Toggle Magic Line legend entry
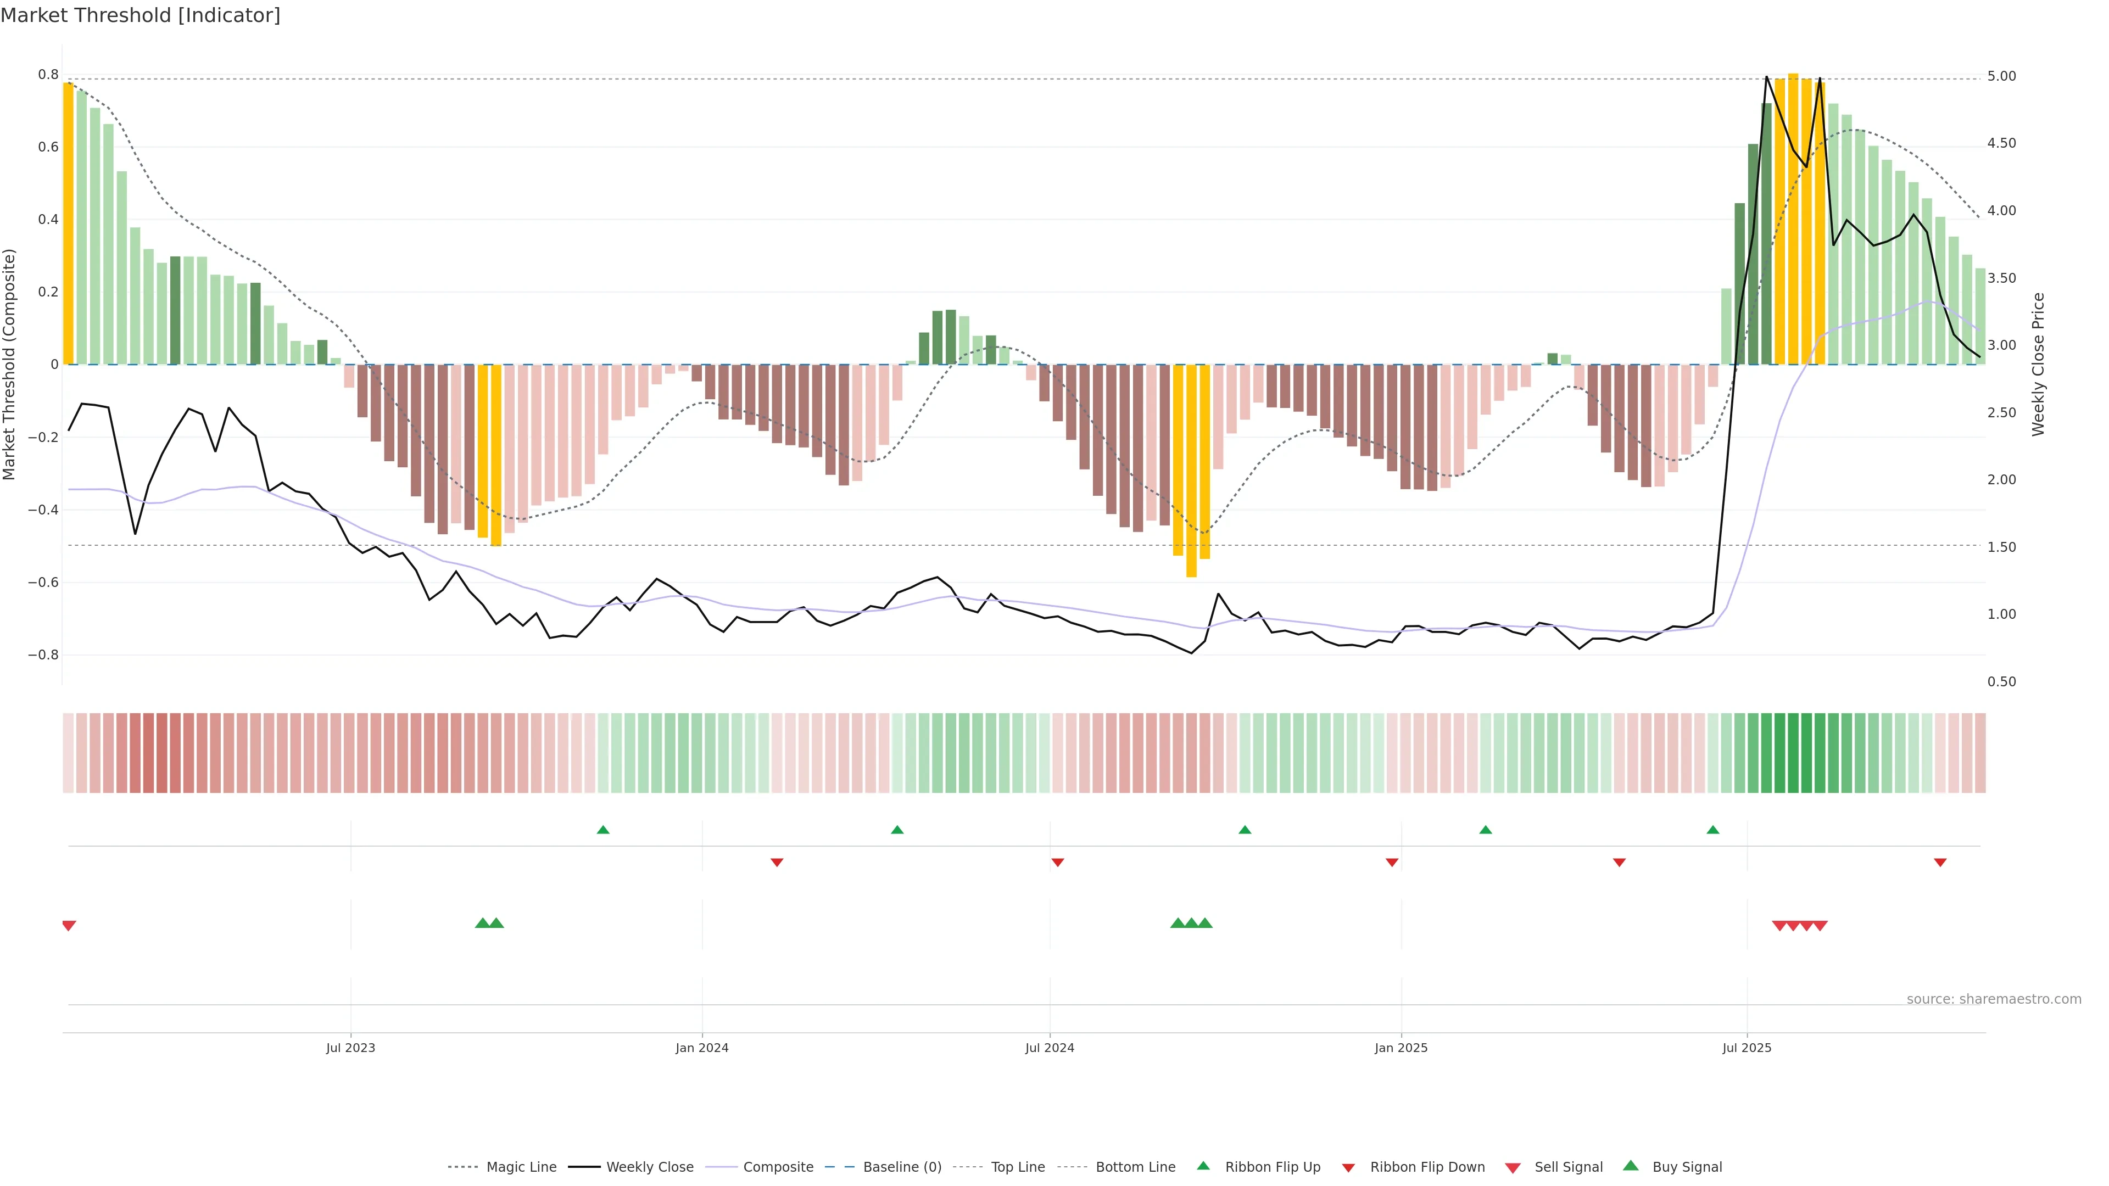The height and width of the screenshot is (1186, 2109). tap(521, 1167)
